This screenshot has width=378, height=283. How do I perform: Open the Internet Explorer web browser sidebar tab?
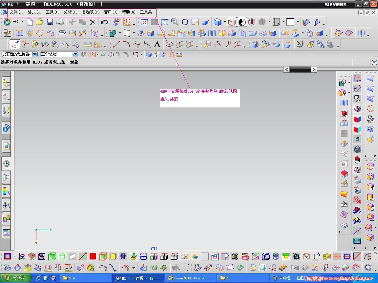6,146
